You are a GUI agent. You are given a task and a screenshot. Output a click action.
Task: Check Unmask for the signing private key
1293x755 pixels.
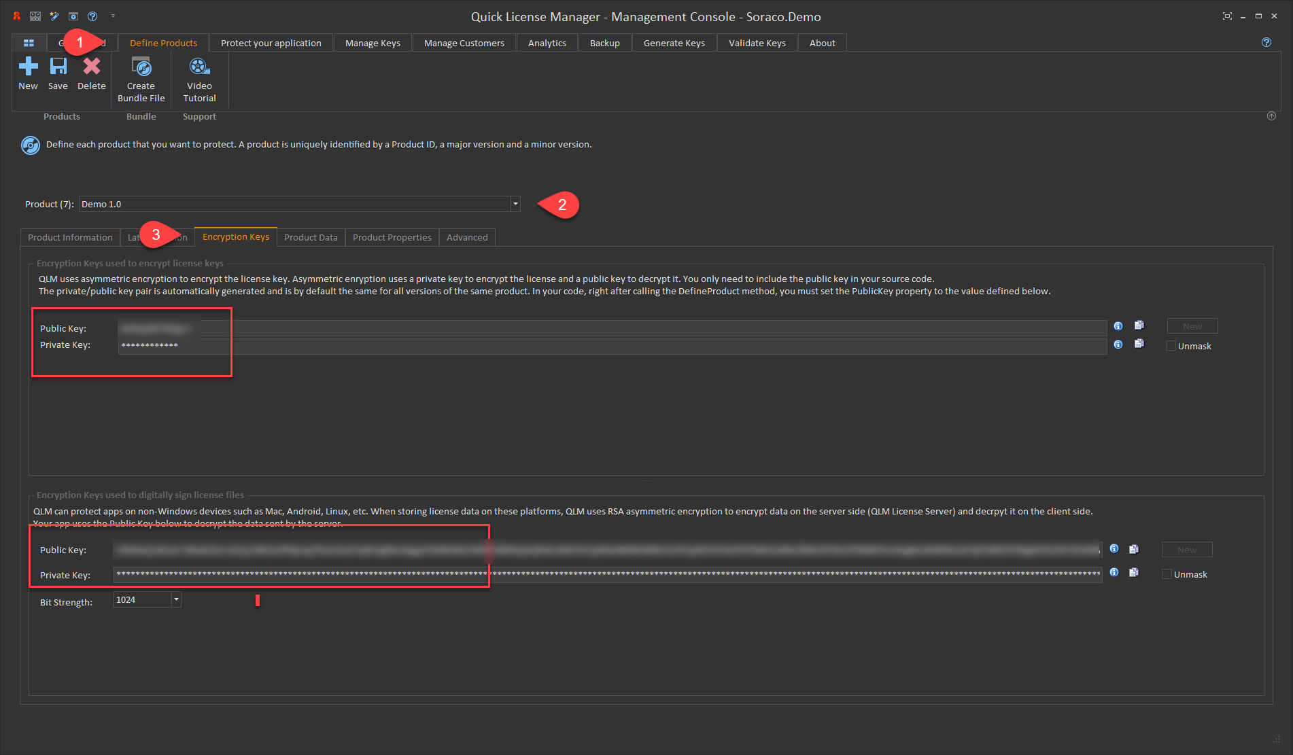click(x=1167, y=574)
